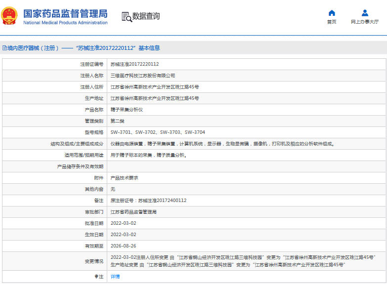Image resolution: width=387 pixels, height=287 pixels.
Task: Select registrant name 三维医疗科技江苏股份有限公司
Action: coord(143,76)
